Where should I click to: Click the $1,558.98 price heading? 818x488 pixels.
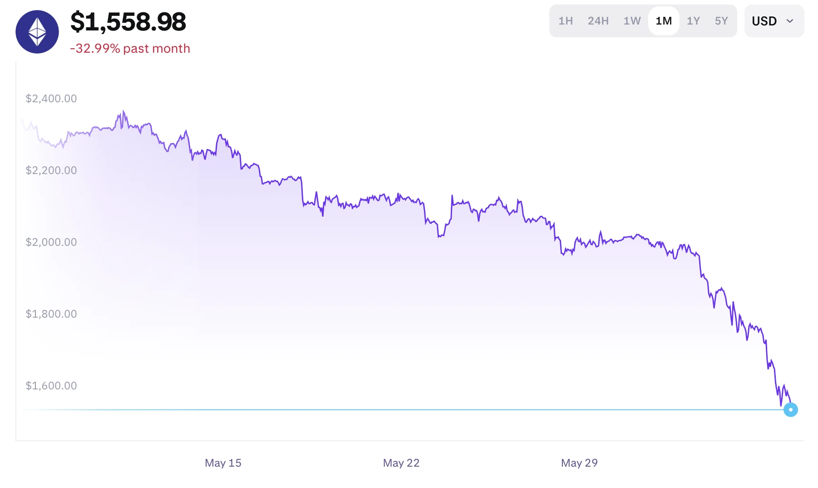coord(128,22)
